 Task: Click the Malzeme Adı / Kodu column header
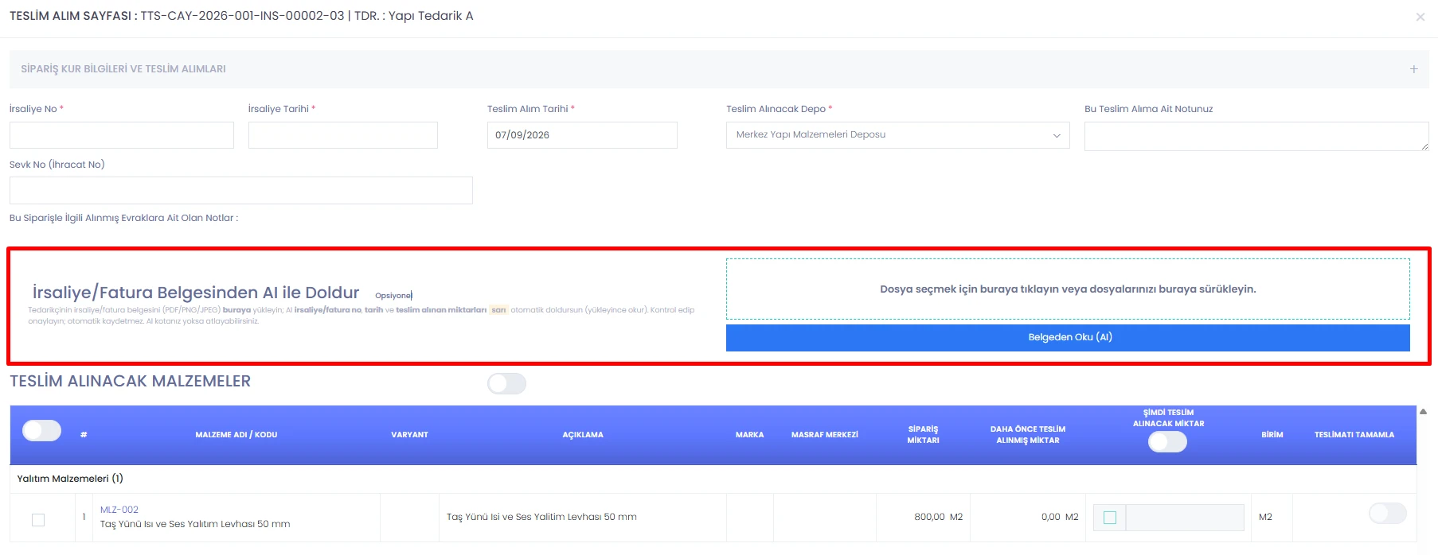[x=236, y=435]
